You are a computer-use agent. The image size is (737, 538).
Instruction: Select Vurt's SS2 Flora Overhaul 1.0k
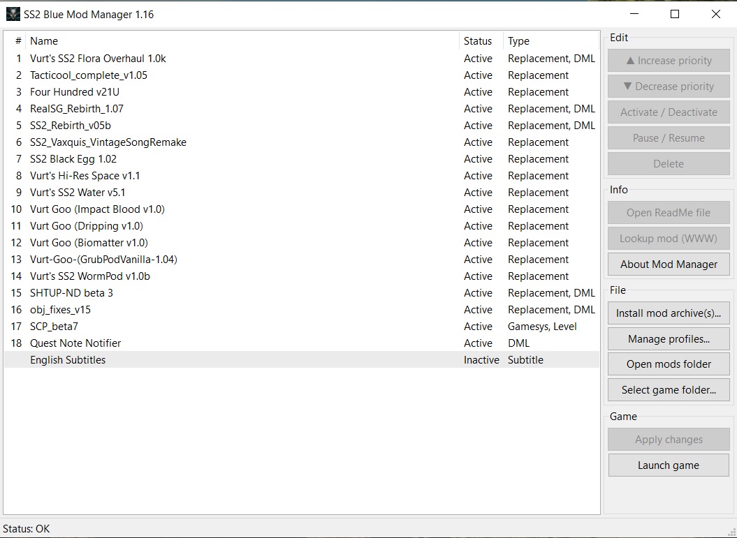coord(98,59)
